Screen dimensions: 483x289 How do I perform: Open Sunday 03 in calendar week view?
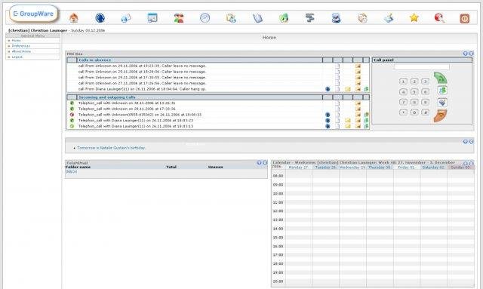(x=460, y=168)
